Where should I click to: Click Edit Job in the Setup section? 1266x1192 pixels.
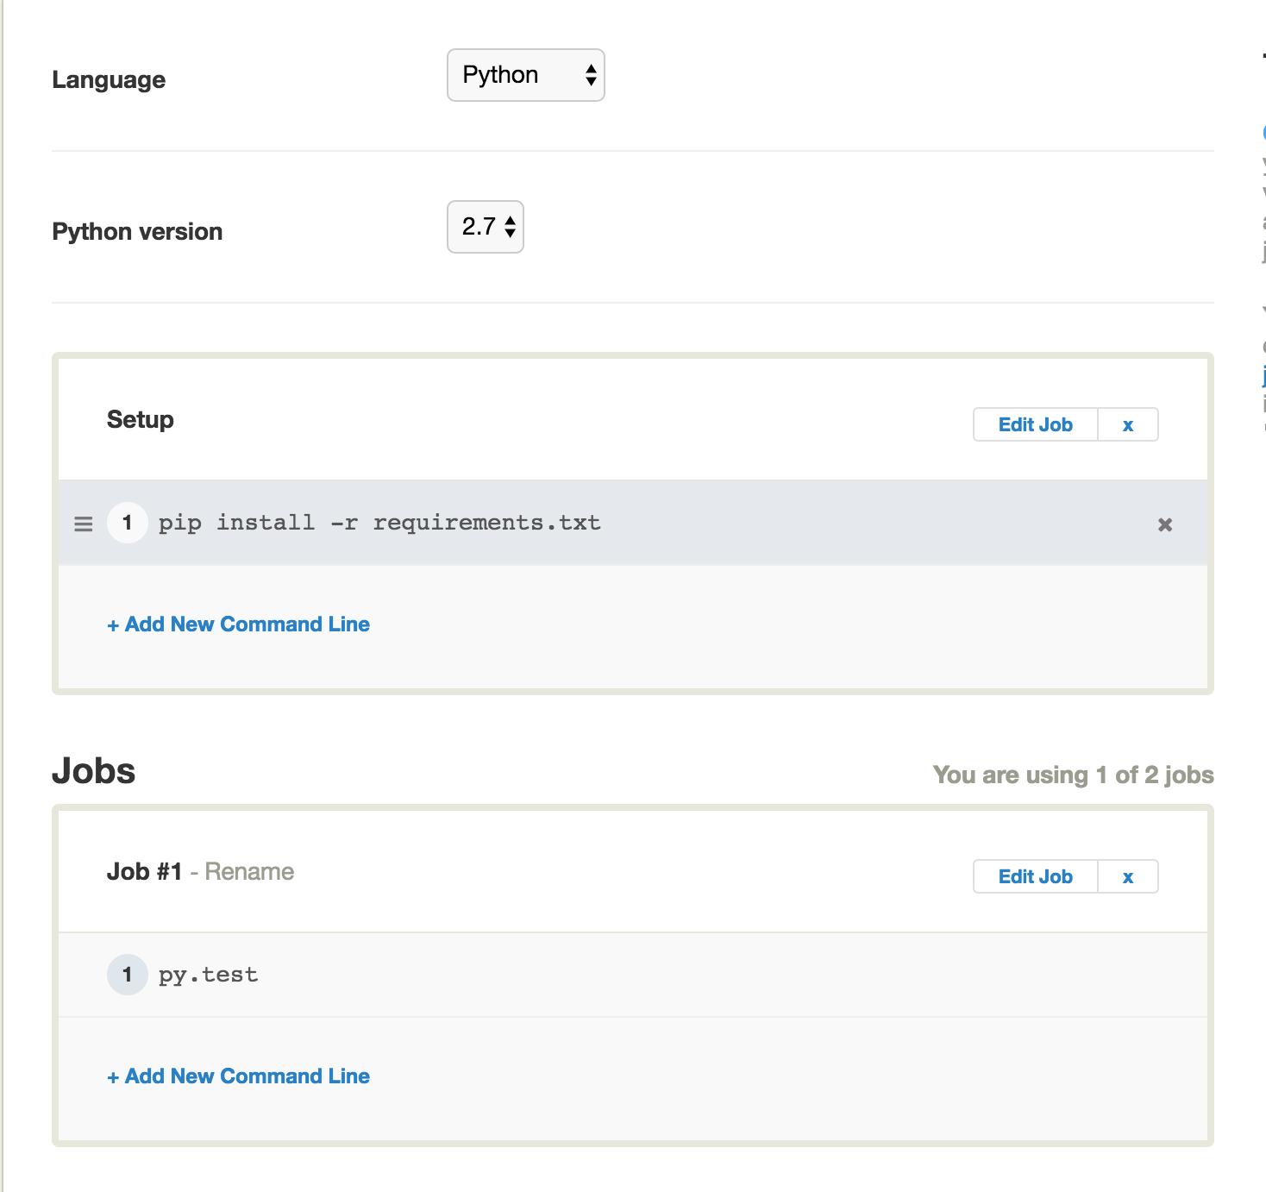pos(1035,424)
